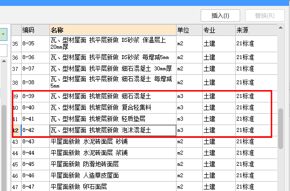This screenshot has height=191, width=290.
Task: Click the left panel scrollbar thumb
Action: coord(4,148)
